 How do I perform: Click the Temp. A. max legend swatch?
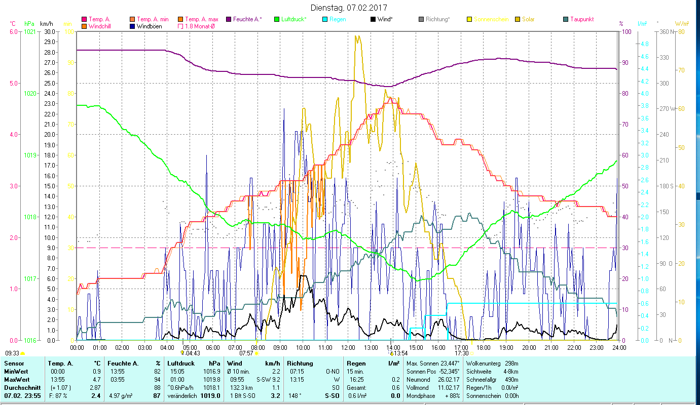(x=180, y=19)
